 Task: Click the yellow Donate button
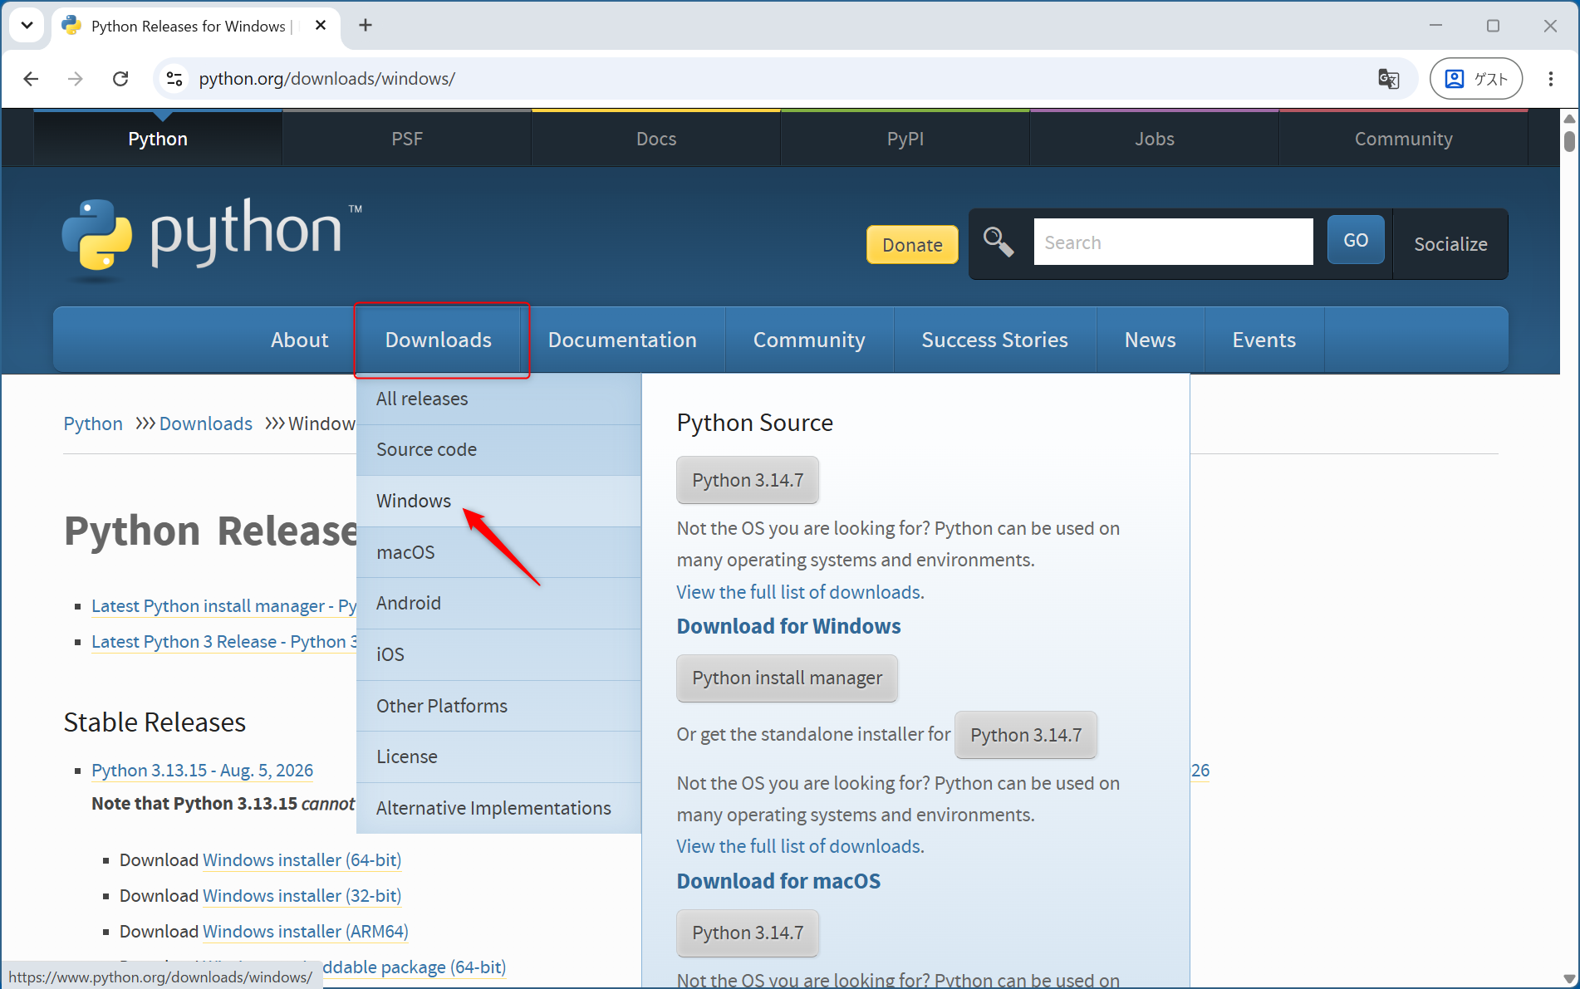(912, 245)
